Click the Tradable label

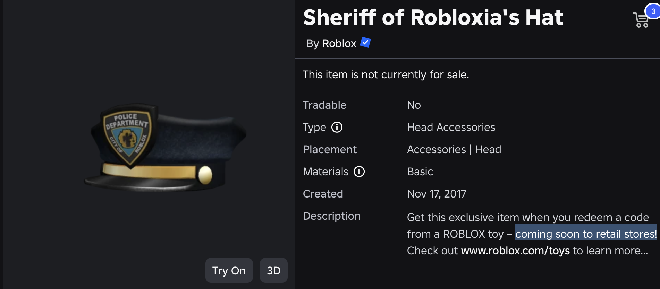(324, 105)
